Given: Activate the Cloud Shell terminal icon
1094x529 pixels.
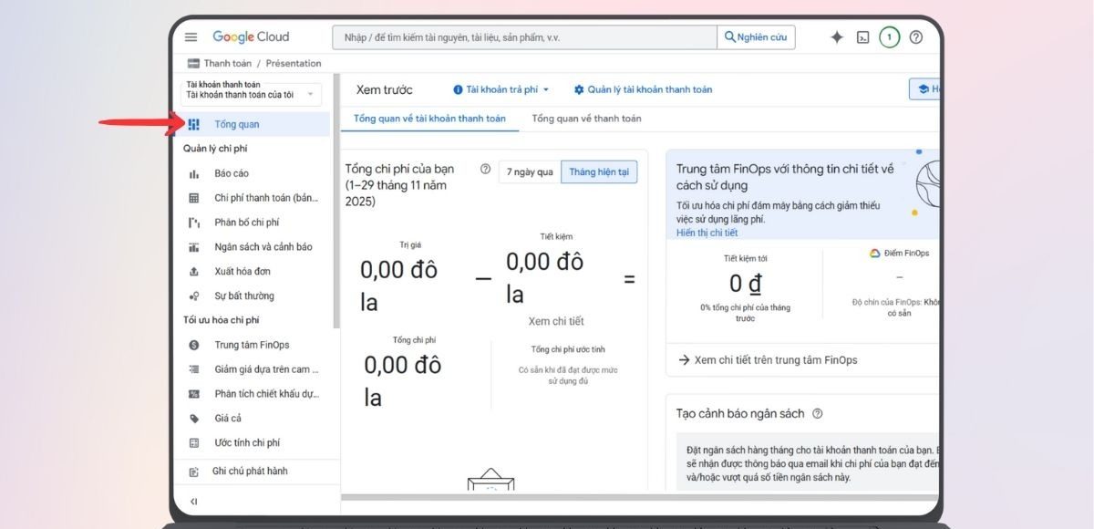Looking at the screenshot, I should (x=862, y=37).
